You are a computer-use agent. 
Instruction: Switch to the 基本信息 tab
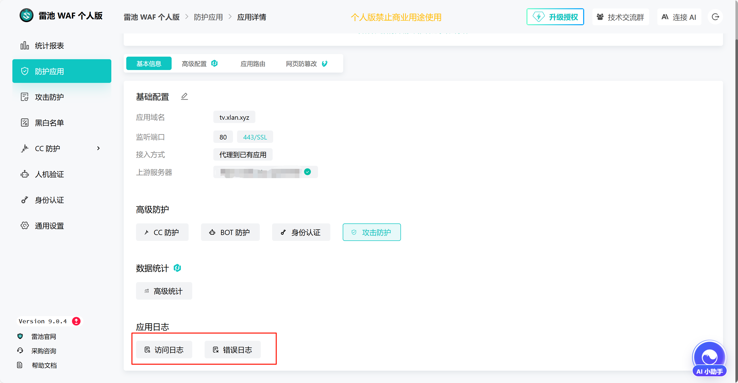(149, 64)
